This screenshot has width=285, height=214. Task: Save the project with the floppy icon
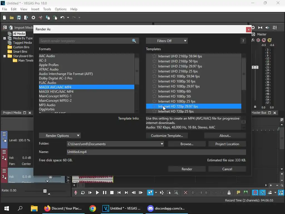pyautogui.click(x=19, y=18)
